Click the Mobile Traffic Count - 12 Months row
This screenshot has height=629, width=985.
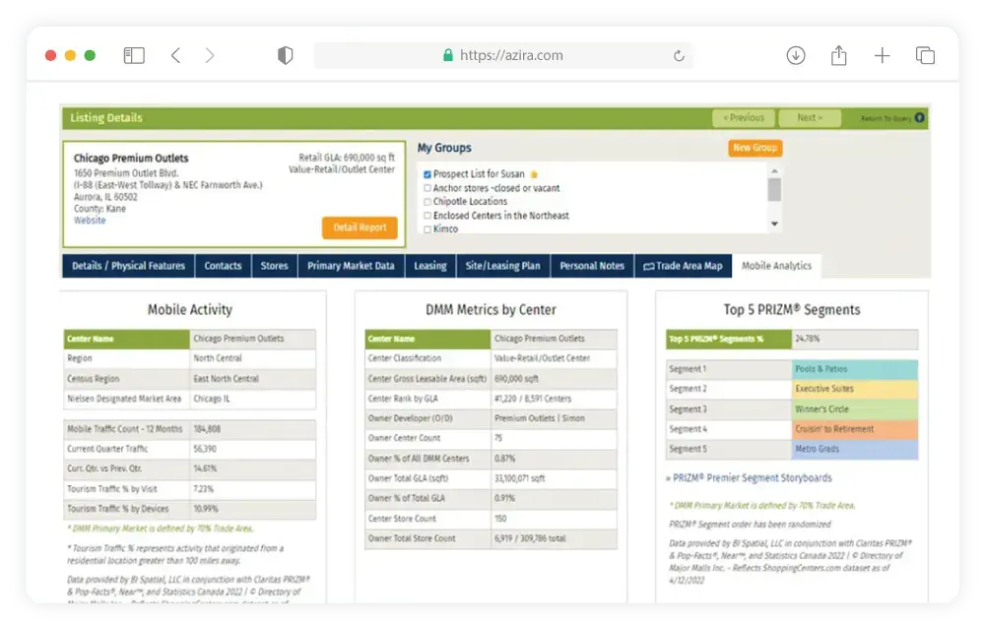click(190, 429)
